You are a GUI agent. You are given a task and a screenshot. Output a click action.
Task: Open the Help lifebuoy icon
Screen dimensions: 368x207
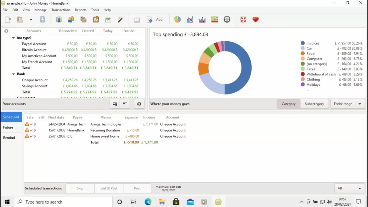pyautogui.click(x=243, y=20)
